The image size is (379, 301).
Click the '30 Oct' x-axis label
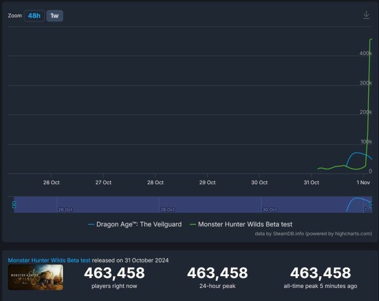[259, 182]
